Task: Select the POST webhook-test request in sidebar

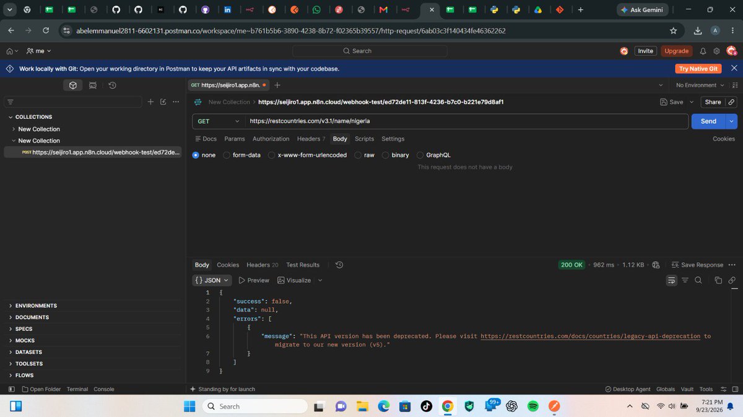Action: pos(92,152)
